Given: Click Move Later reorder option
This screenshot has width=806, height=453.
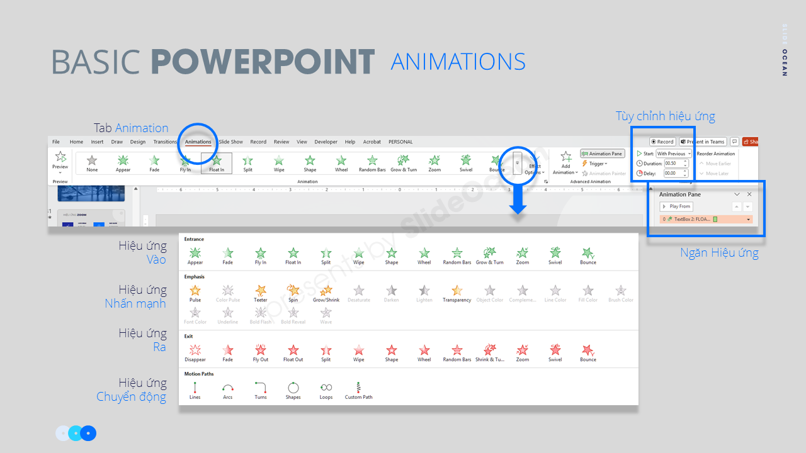Looking at the screenshot, I should 715,173.
